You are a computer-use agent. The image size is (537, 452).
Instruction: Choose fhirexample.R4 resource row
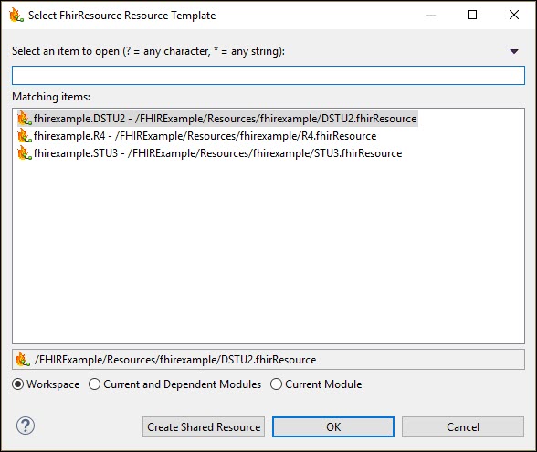197,136
